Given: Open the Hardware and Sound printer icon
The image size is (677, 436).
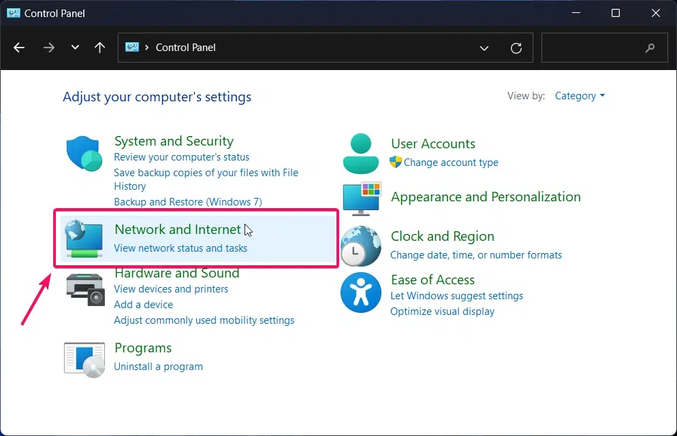Looking at the screenshot, I should pos(86,290).
